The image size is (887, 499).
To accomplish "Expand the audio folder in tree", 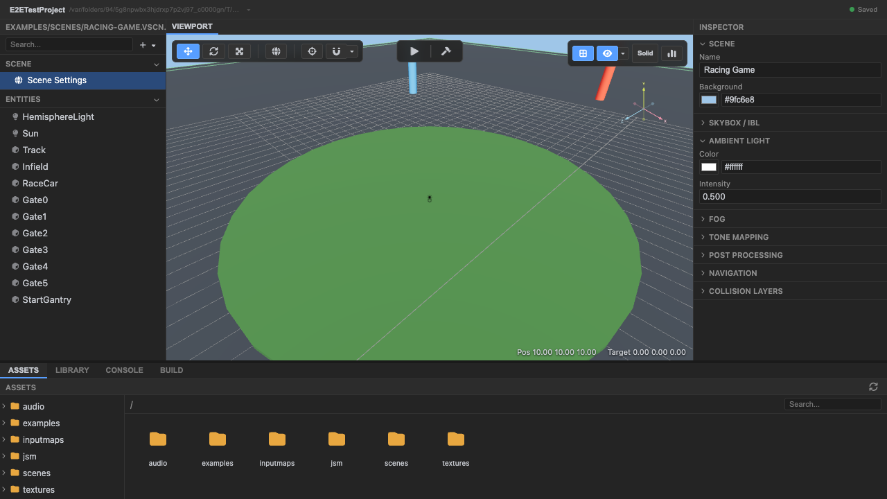I will click(4, 406).
